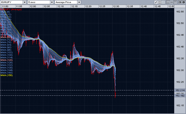Click the left-pointing octagon arrow icon
The image size is (186, 114).
[180, 2]
